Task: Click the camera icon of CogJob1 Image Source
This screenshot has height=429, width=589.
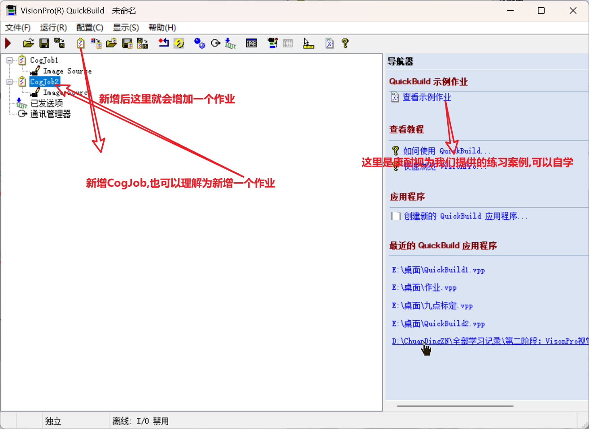Action: pos(35,71)
